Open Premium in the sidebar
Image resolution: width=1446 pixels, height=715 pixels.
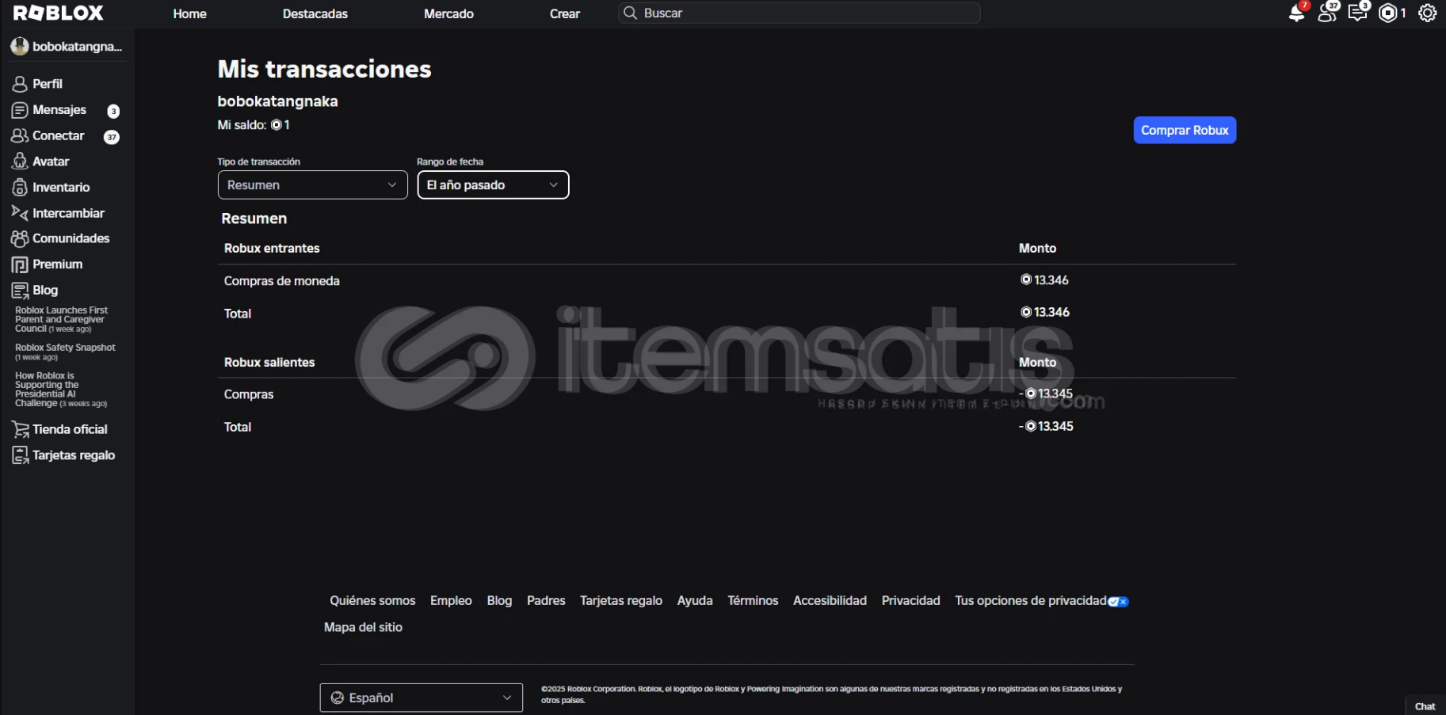click(57, 264)
